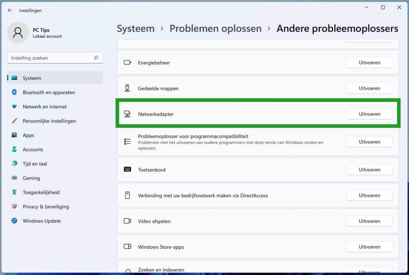Click the Windows Store-apps icon

pos(127,247)
